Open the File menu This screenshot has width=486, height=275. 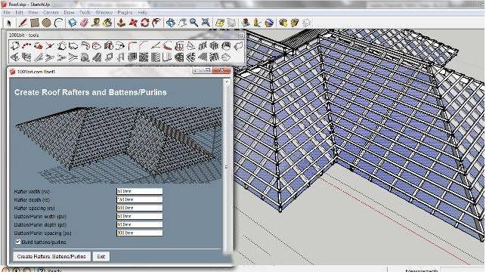7,13
